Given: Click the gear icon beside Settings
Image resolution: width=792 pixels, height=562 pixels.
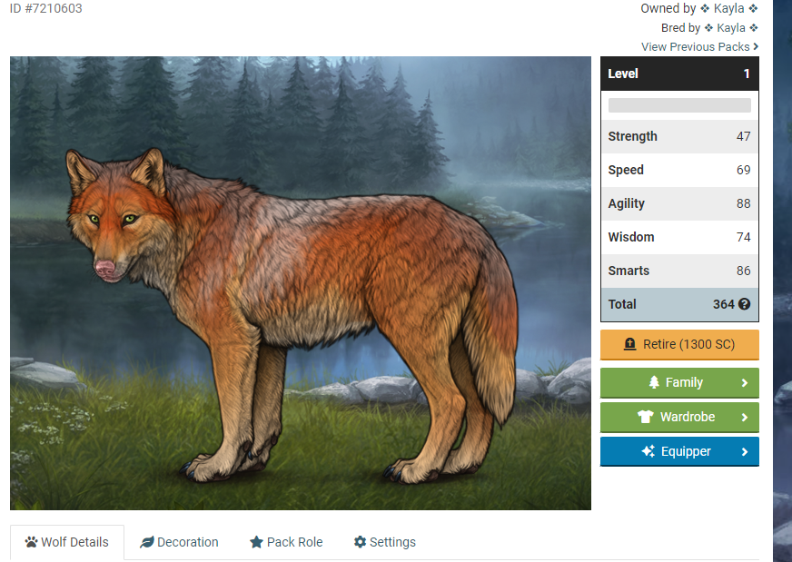Looking at the screenshot, I should click(x=361, y=542).
